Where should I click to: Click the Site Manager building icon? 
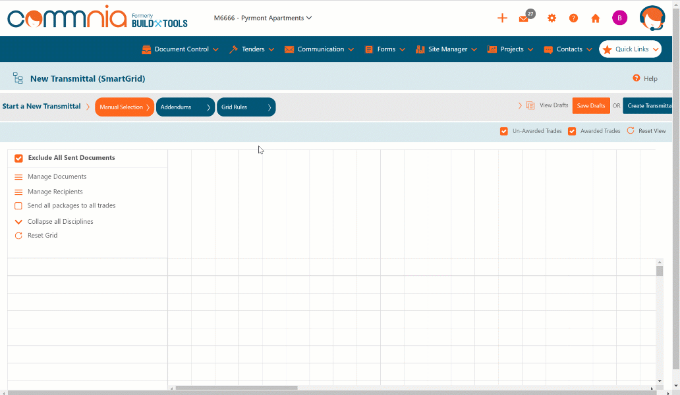click(420, 49)
